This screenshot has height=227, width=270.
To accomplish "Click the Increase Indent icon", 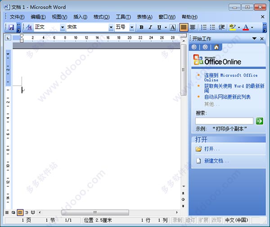I will 221,27.
